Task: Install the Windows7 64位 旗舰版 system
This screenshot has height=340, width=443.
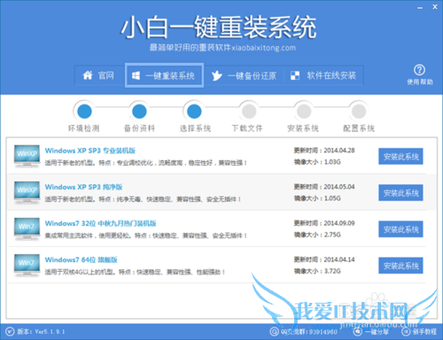Action: [400, 266]
